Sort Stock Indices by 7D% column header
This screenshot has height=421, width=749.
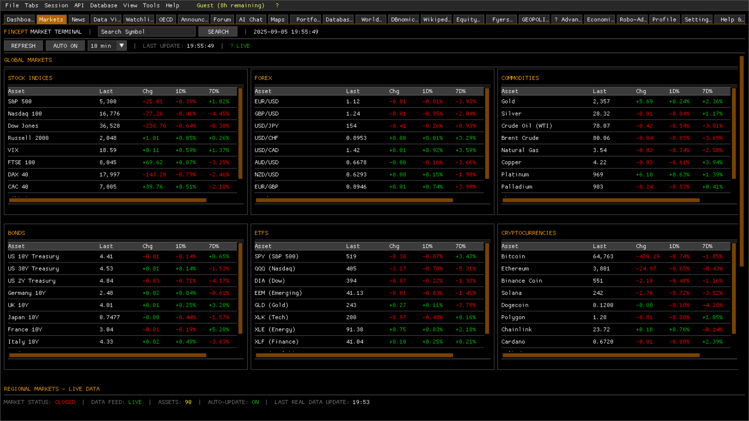click(x=214, y=91)
